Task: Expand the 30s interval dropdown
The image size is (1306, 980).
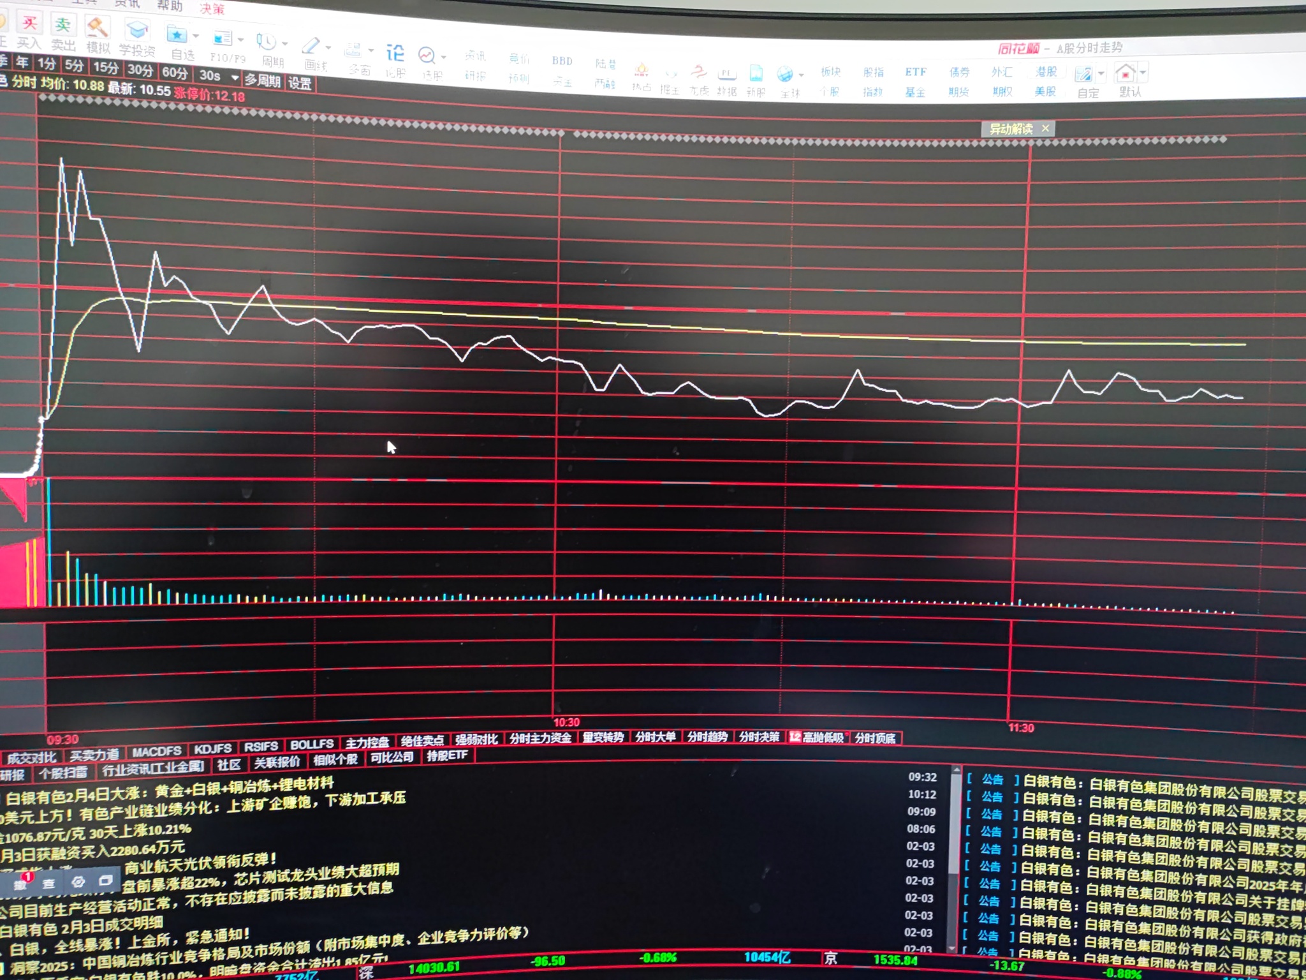Action: point(235,78)
